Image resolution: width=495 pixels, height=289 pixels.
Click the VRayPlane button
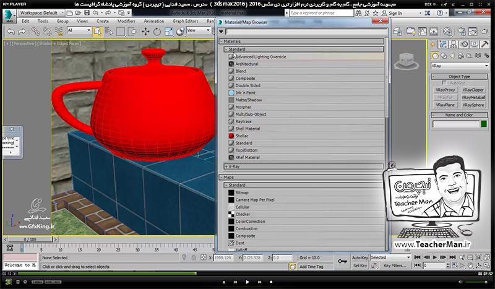tap(445, 105)
